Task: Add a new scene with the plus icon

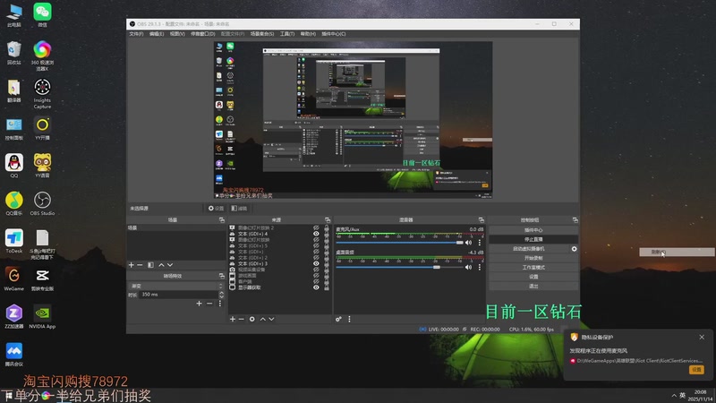Action: [x=131, y=265]
